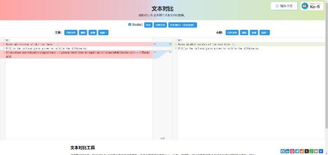Click right line 1 text 'Hi!'
Screen dimensions: 328x155
coord(180,40)
